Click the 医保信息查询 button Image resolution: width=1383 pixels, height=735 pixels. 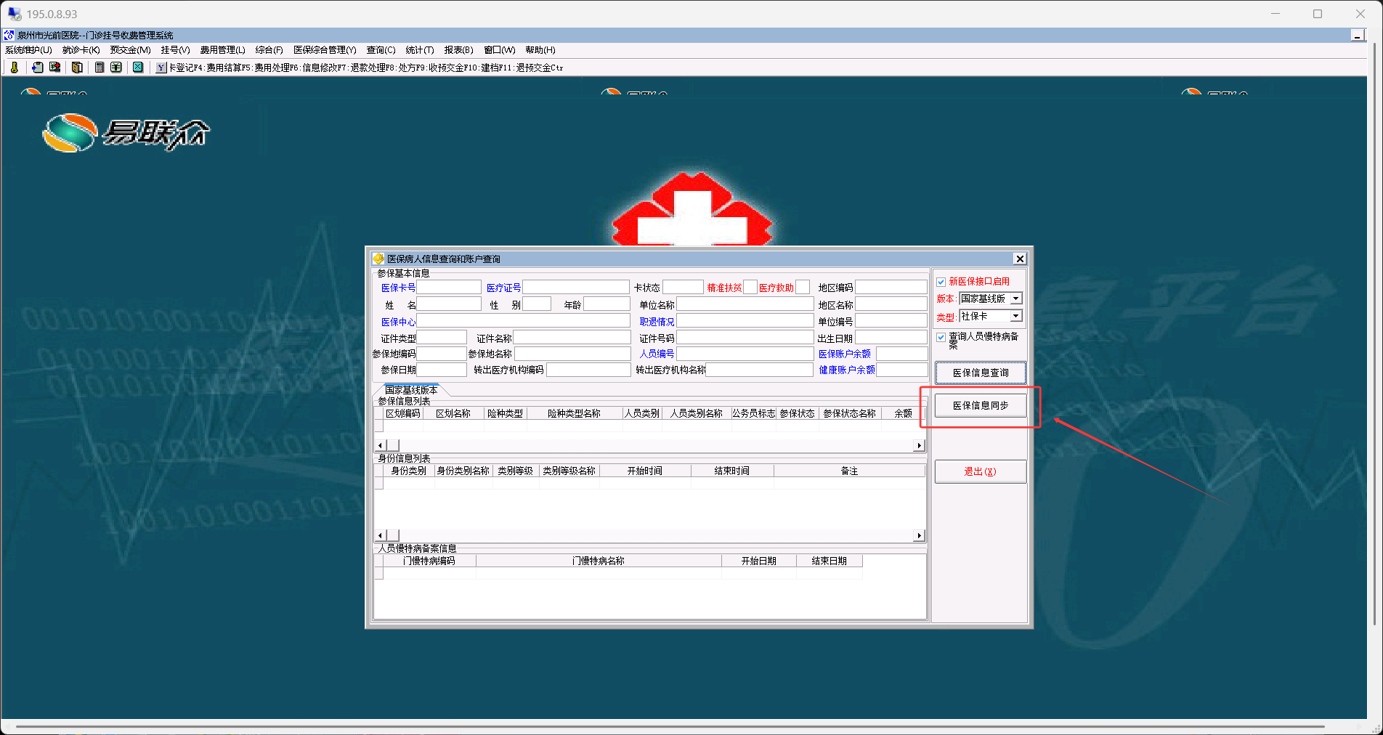[981, 373]
